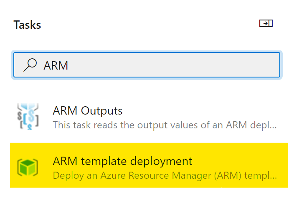Click the typed "ARM" search text
Image resolution: width=304 pixels, height=200 pixels.
coord(56,65)
